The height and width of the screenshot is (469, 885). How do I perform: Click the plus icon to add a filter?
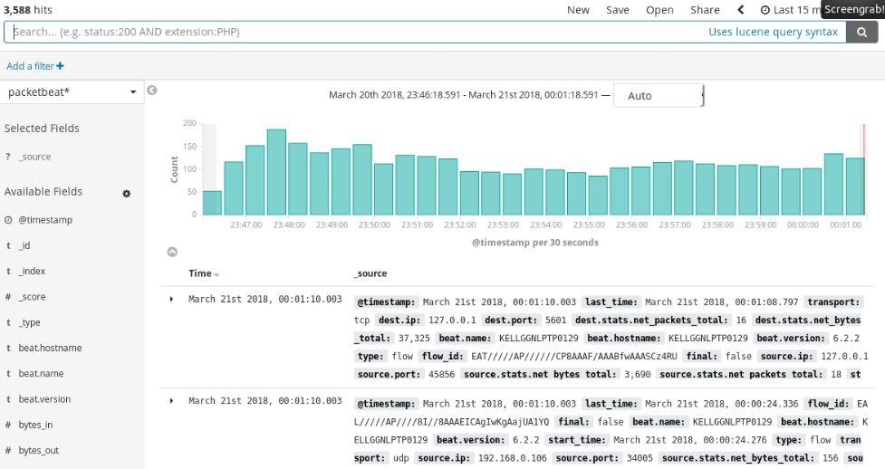tap(60, 66)
